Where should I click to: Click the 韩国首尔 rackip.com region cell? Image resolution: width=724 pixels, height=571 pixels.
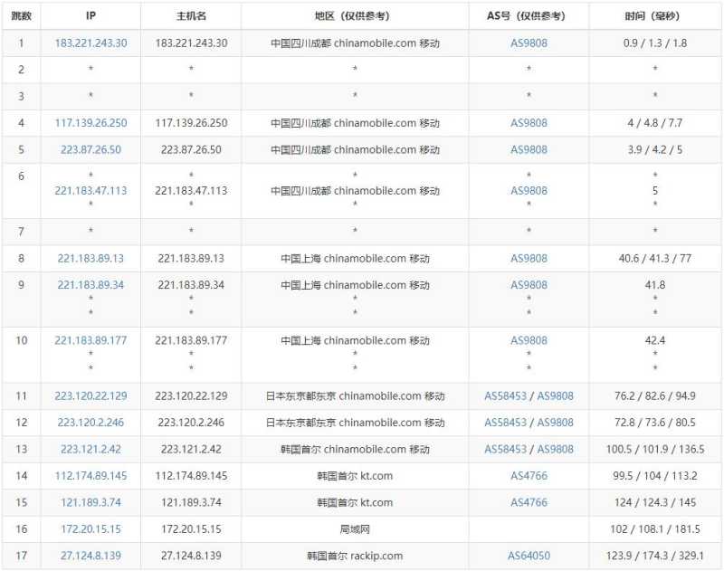pos(355,556)
